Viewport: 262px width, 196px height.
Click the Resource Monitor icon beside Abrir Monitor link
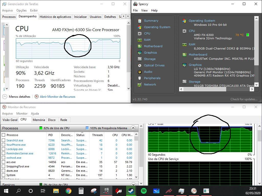click(x=36, y=96)
